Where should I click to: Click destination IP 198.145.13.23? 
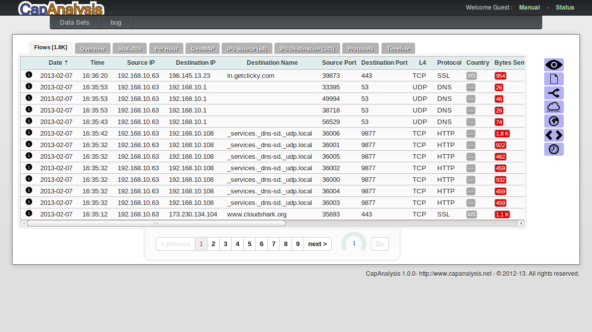[x=189, y=76]
